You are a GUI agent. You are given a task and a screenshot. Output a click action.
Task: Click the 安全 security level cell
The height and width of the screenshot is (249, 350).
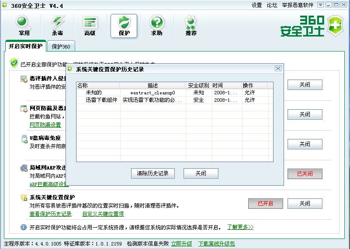(x=198, y=100)
